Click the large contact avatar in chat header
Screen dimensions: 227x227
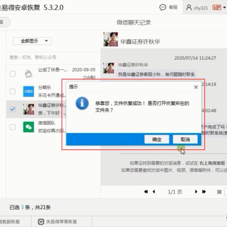(x=111, y=39)
